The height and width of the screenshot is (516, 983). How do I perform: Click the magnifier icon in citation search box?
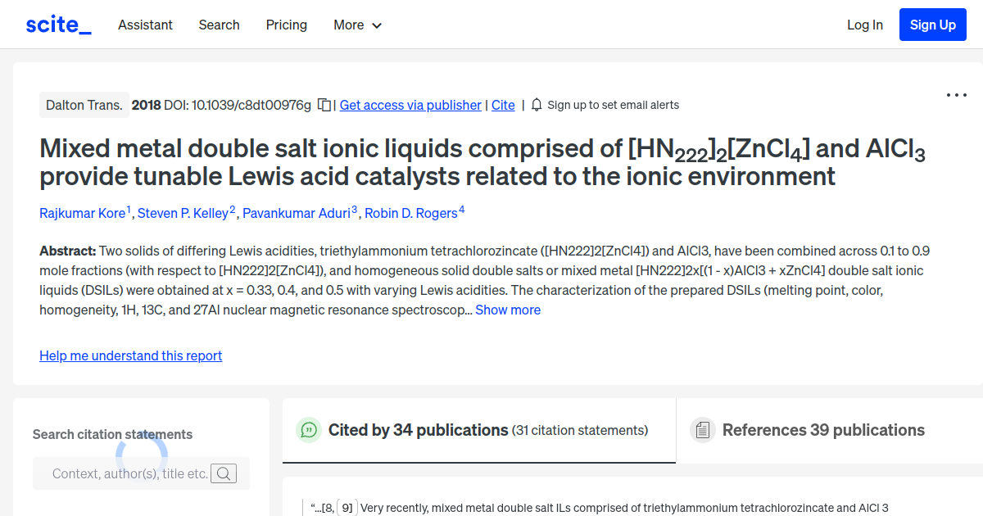tap(224, 473)
